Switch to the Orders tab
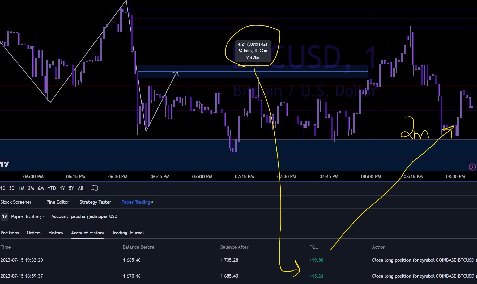The width and height of the screenshot is (477, 284). 34,233
